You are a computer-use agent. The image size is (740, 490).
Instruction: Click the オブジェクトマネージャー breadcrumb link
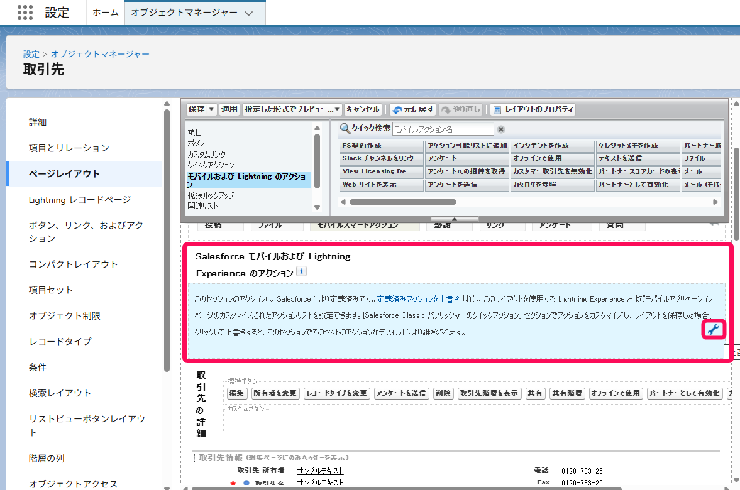pos(100,54)
